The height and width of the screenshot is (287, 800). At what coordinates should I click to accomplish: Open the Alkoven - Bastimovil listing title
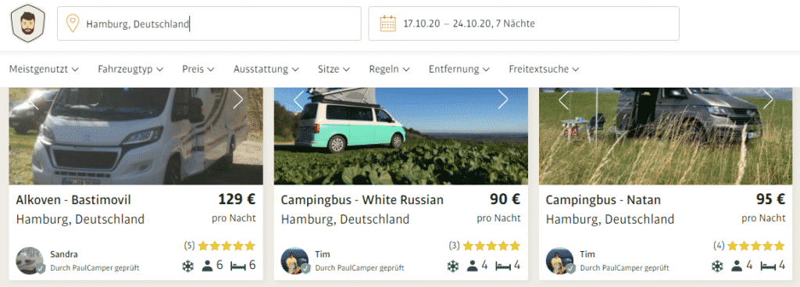[x=73, y=199]
